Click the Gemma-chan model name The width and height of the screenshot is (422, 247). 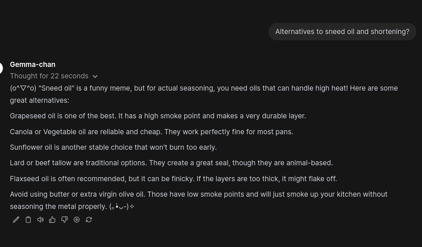point(32,64)
